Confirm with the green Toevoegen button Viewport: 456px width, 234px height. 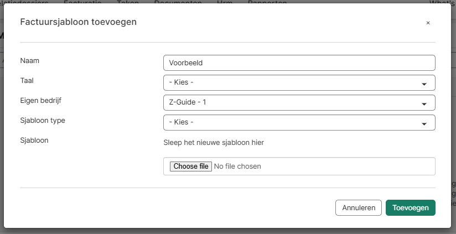410,208
